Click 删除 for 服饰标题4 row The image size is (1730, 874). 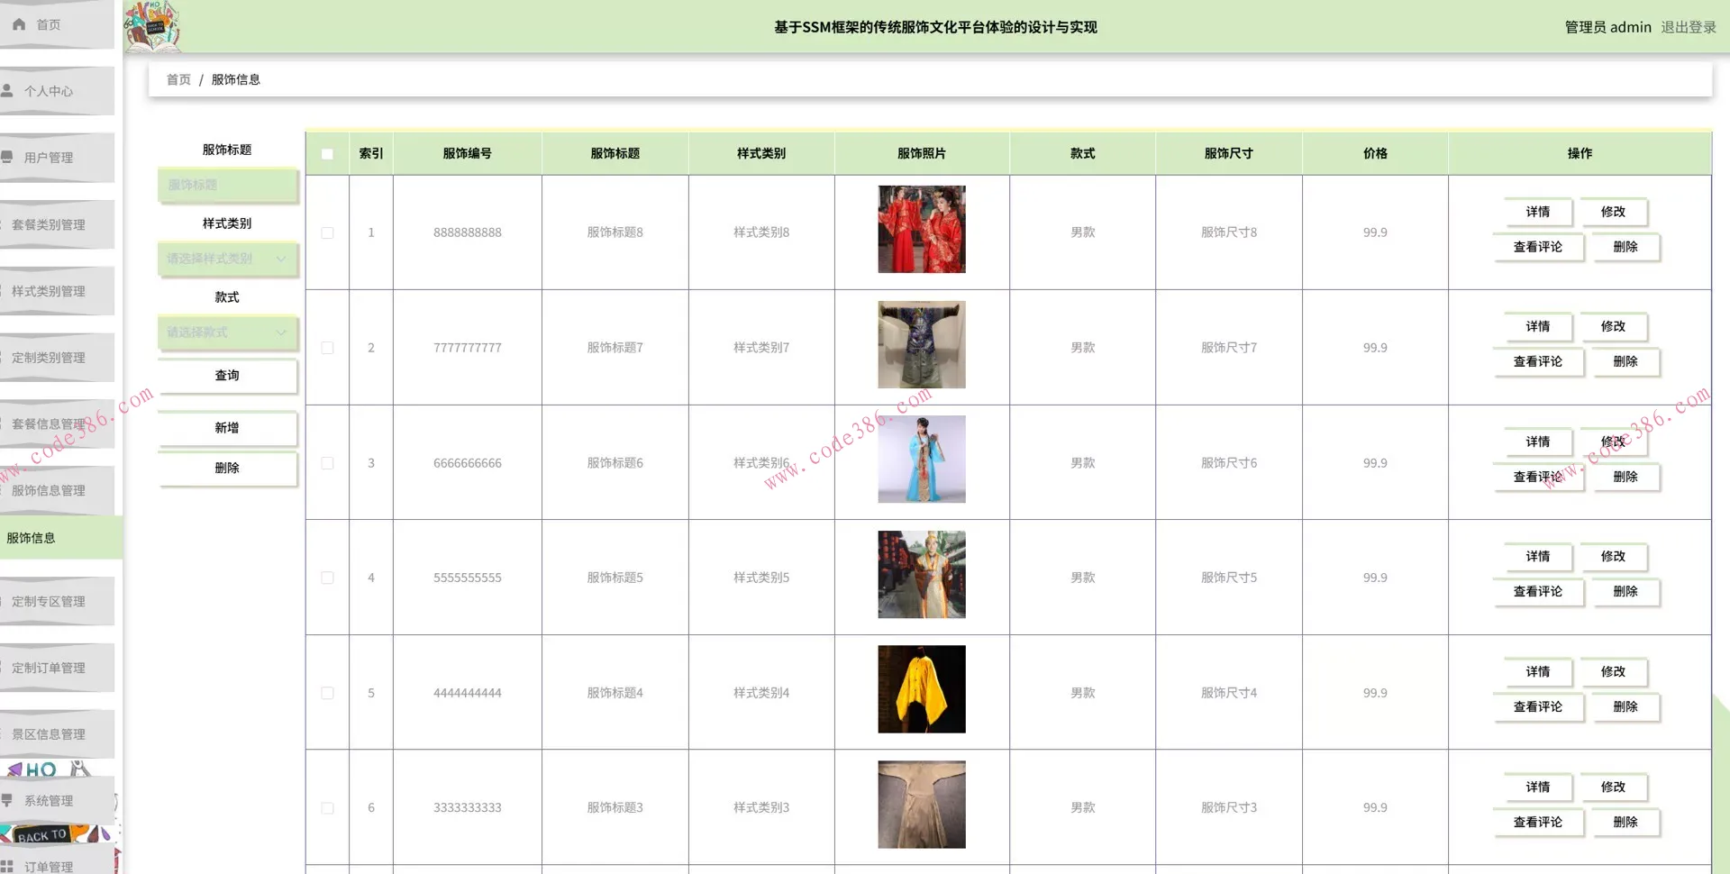point(1625,706)
